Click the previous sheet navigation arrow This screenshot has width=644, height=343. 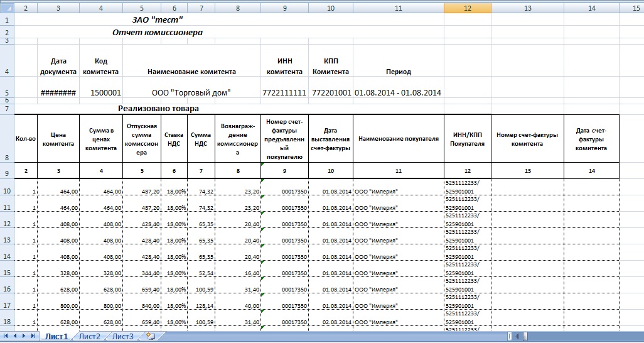click(15, 337)
